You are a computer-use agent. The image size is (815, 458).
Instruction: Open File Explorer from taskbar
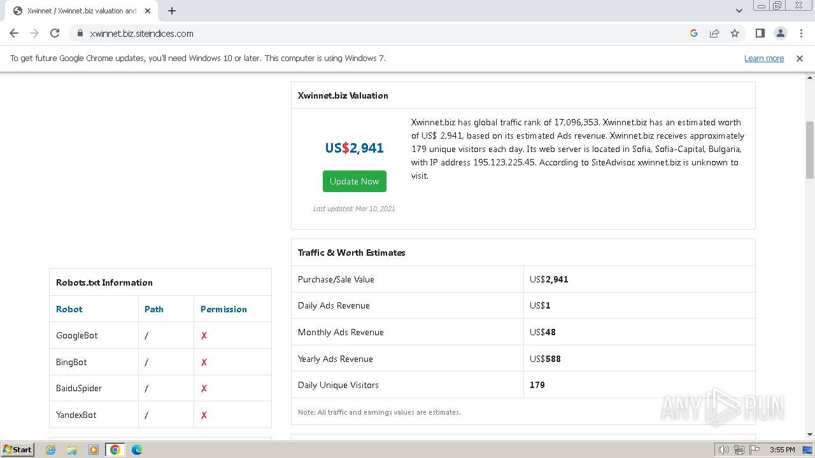[x=72, y=450]
